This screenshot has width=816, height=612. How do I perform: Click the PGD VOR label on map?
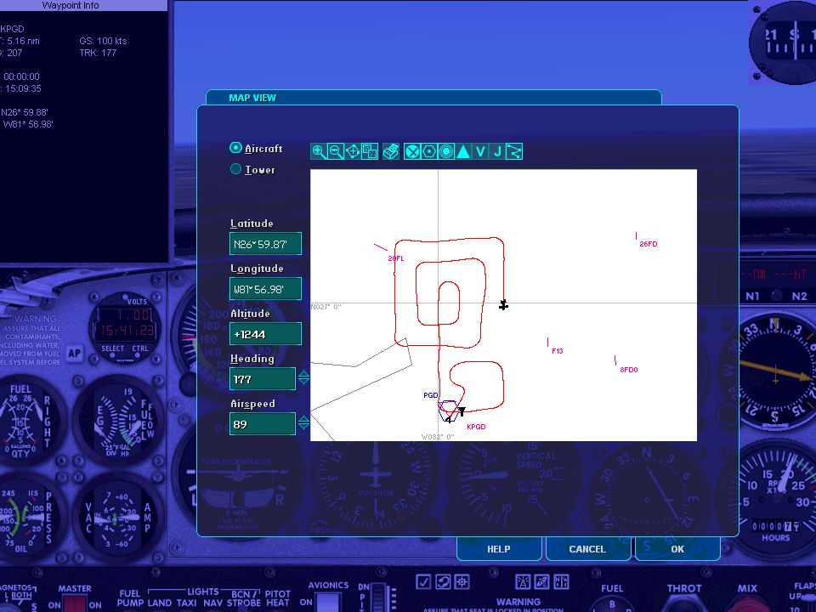point(430,395)
